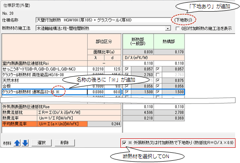Toggle グラスウール通常品 断熱部 checkbox

(x=127, y=92)
